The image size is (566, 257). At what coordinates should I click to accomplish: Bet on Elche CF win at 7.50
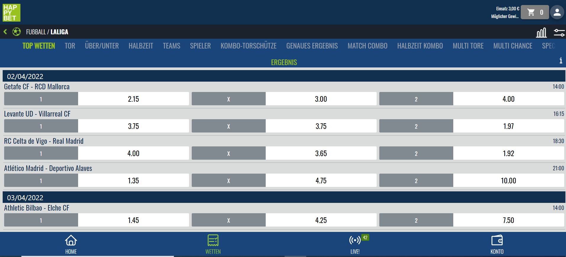click(x=472, y=220)
